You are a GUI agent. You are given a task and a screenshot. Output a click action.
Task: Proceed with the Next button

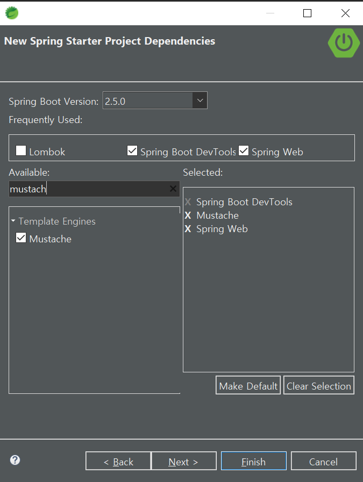(184, 461)
